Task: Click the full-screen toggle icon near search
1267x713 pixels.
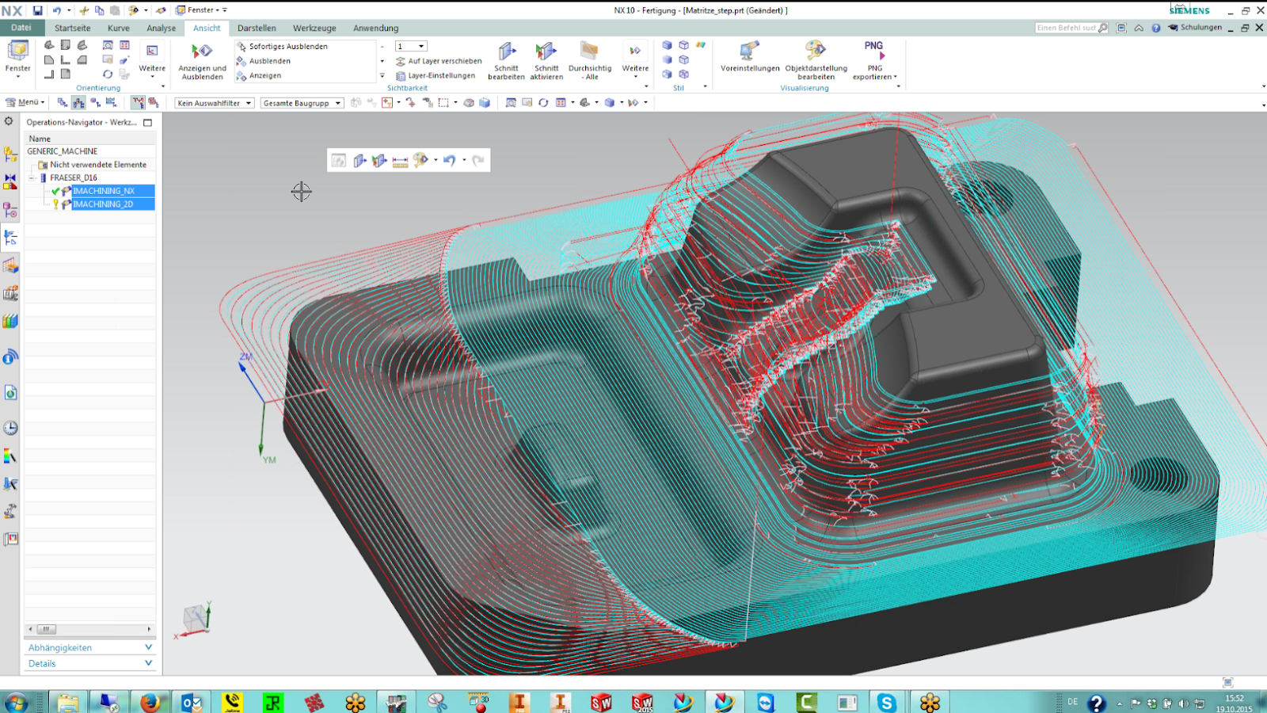Action: tap(1121, 28)
